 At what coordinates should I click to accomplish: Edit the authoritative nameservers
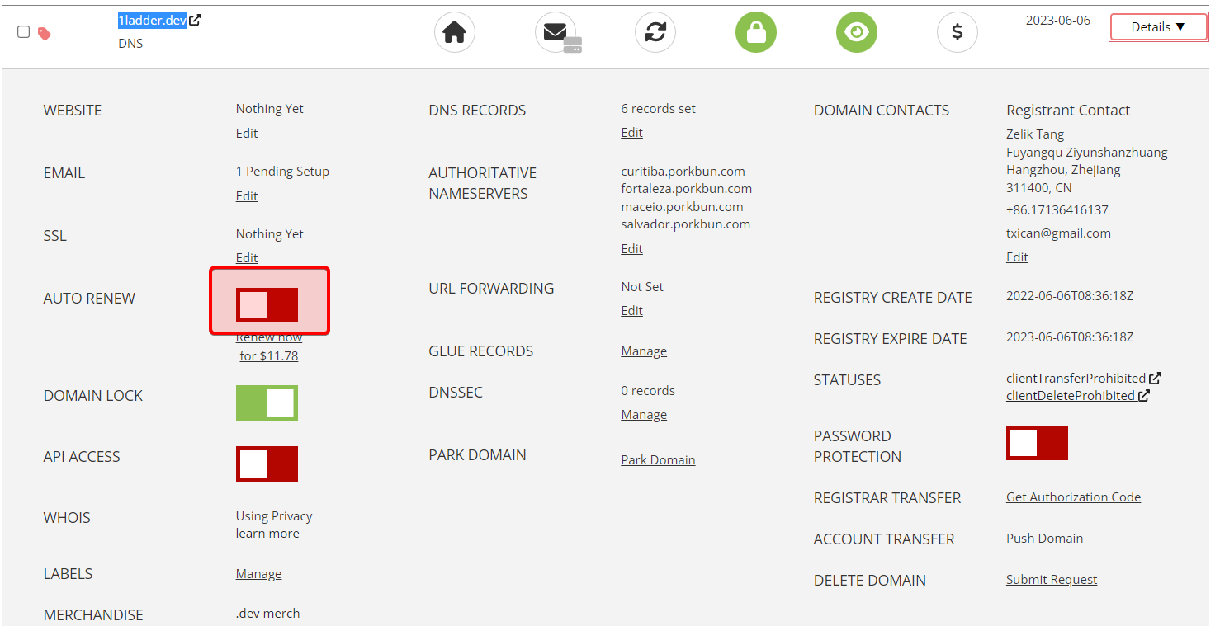pyautogui.click(x=631, y=249)
